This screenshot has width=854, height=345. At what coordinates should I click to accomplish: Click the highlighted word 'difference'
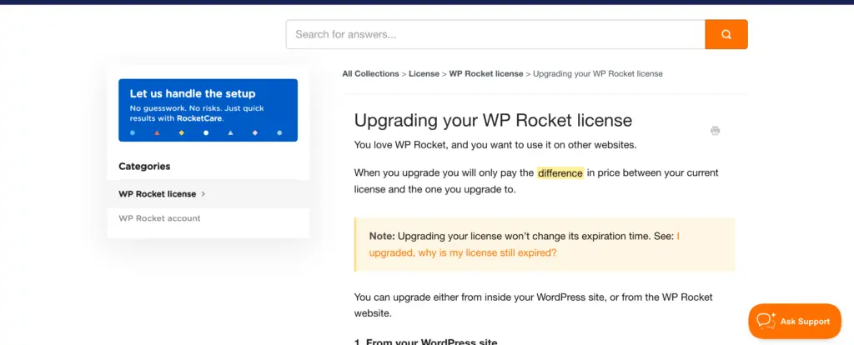pos(560,173)
